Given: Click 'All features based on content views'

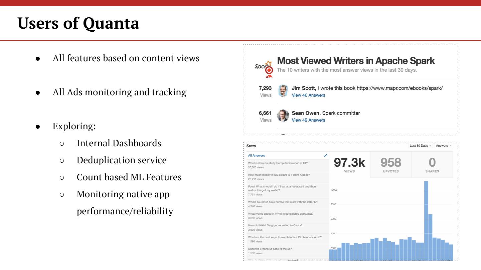Looking at the screenshot, I should click(126, 58).
